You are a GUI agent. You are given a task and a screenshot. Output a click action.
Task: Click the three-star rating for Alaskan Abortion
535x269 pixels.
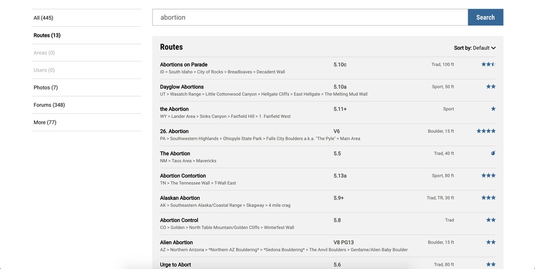[488, 198]
